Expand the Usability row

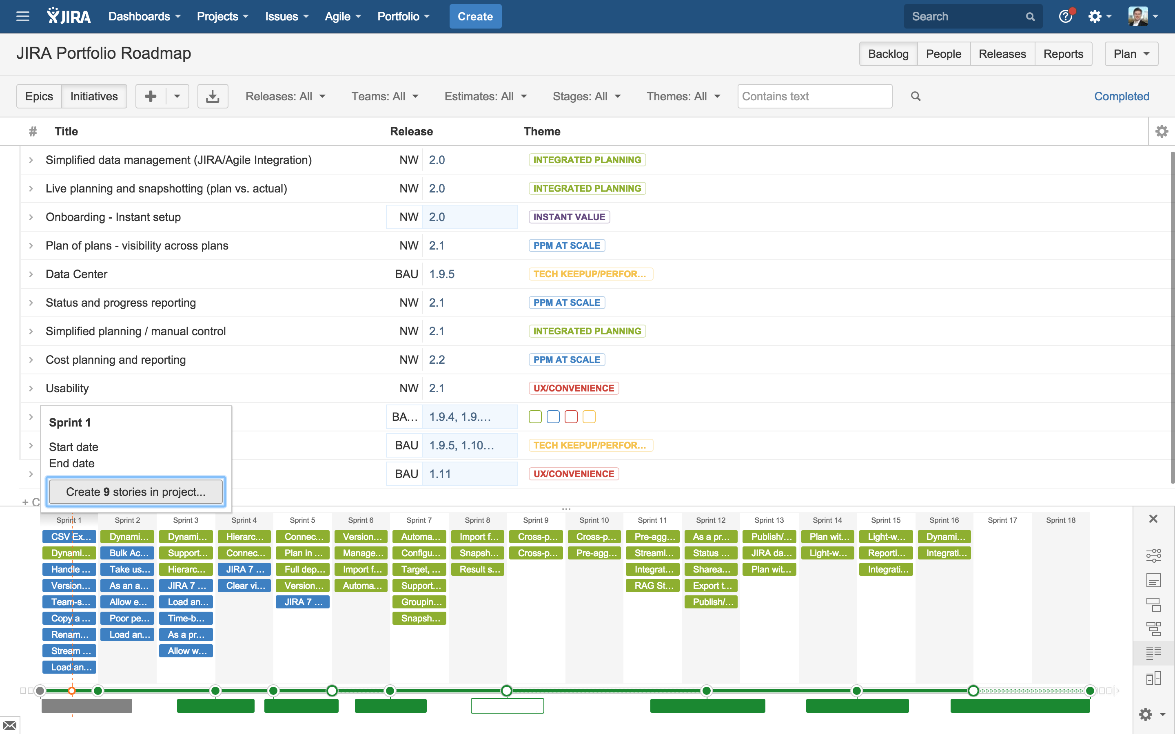tap(31, 388)
